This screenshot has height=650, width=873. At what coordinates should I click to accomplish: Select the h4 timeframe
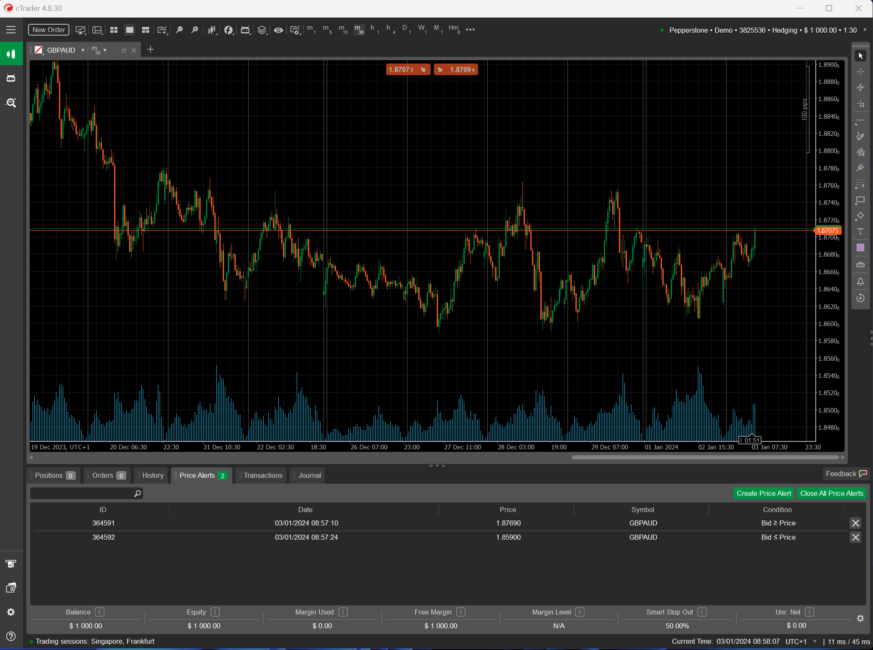390,29
